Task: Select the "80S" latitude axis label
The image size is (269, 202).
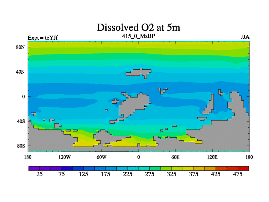Action: click(21, 146)
